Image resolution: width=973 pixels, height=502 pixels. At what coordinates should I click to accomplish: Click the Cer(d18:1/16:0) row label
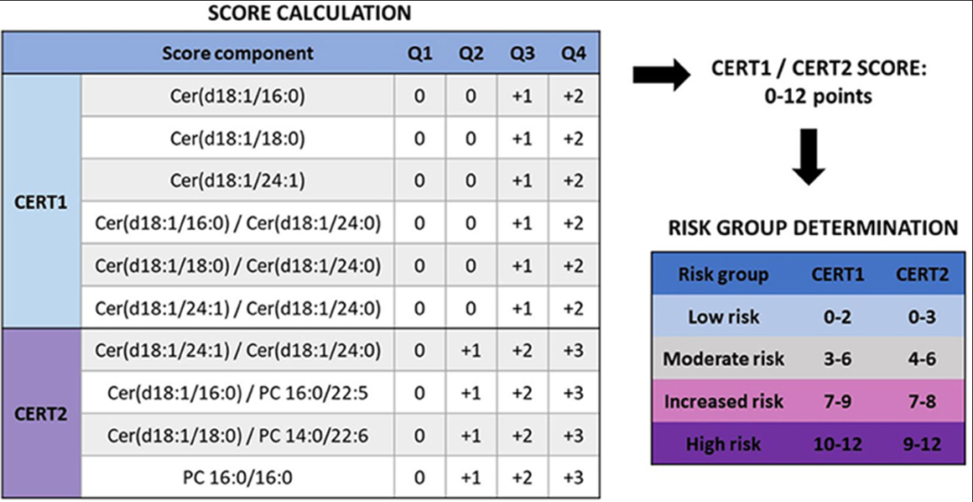pos(238,96)
